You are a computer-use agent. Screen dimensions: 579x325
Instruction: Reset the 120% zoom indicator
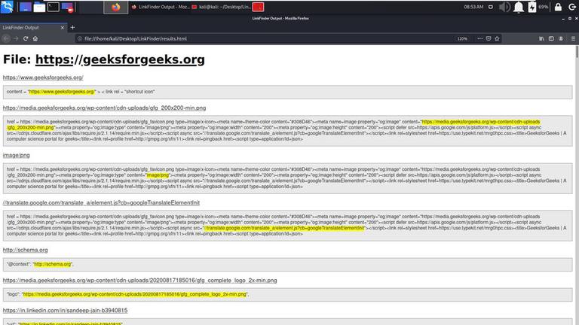[462, 38]
